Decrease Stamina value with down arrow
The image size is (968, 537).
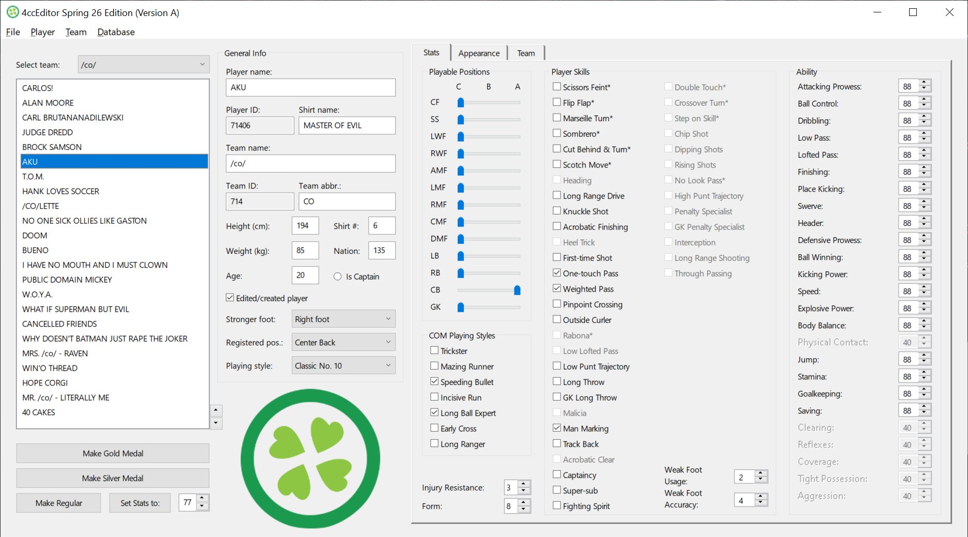[925, 380]
